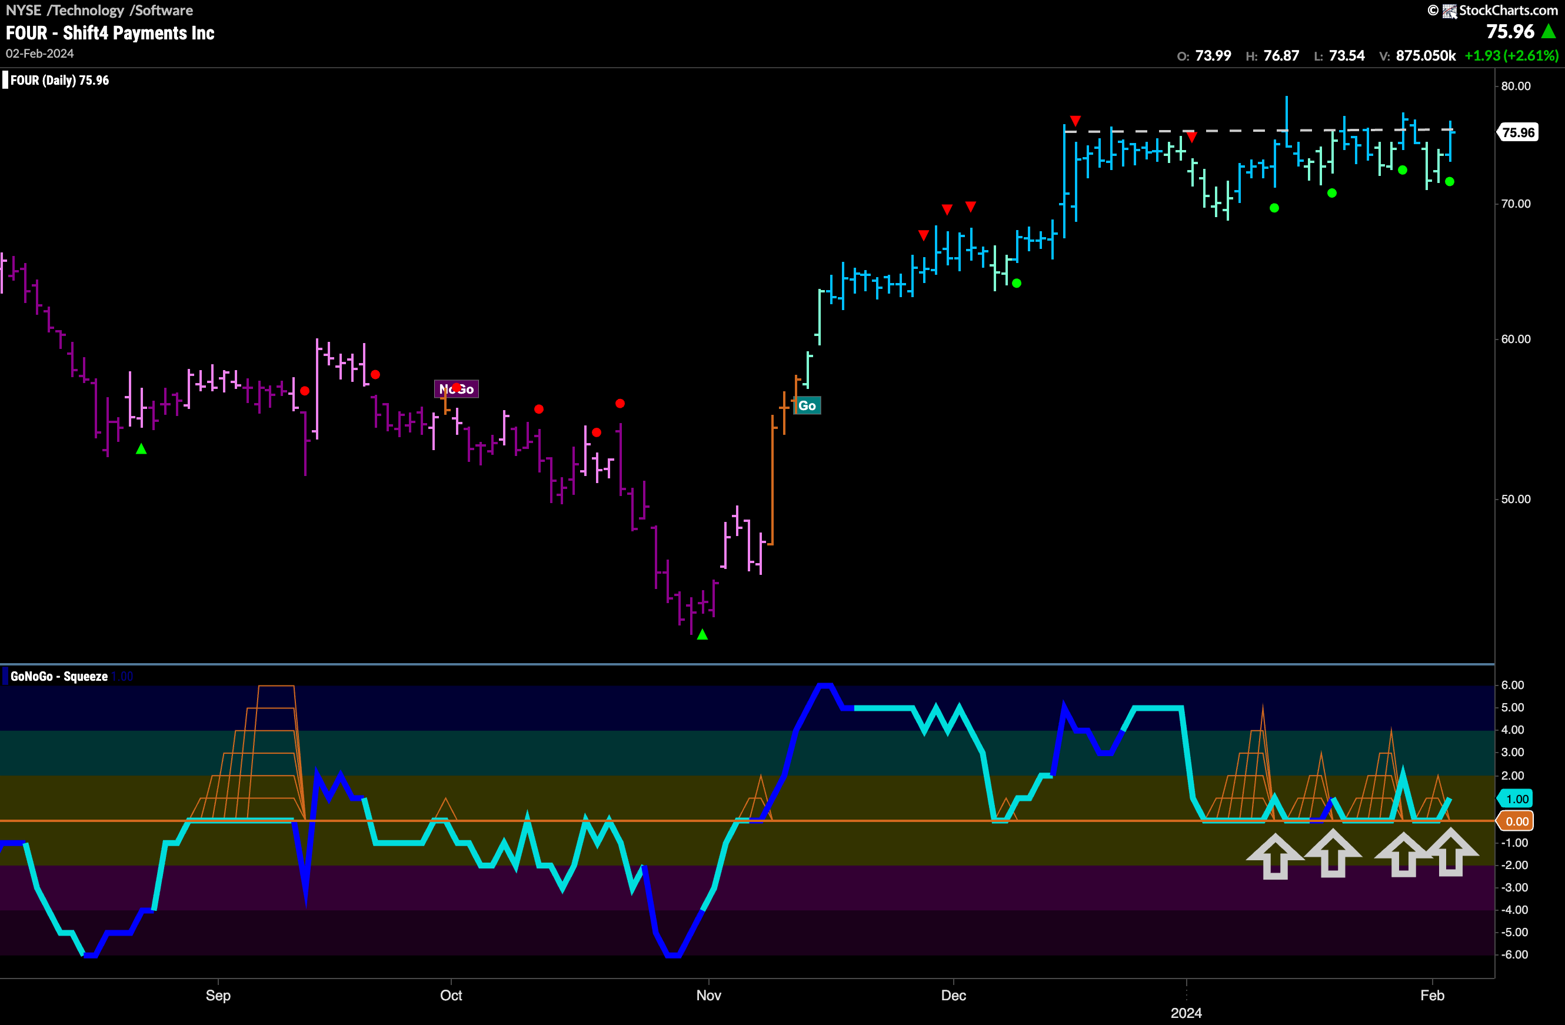This screenshot has height=1025, width=1565.
Task: Click the Dec label on the time axis
Action: [954, 996]
